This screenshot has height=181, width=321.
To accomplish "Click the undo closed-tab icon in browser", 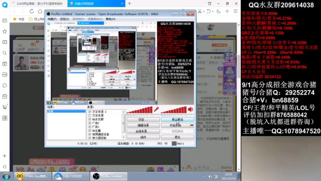I will click(x=208, y=11).
